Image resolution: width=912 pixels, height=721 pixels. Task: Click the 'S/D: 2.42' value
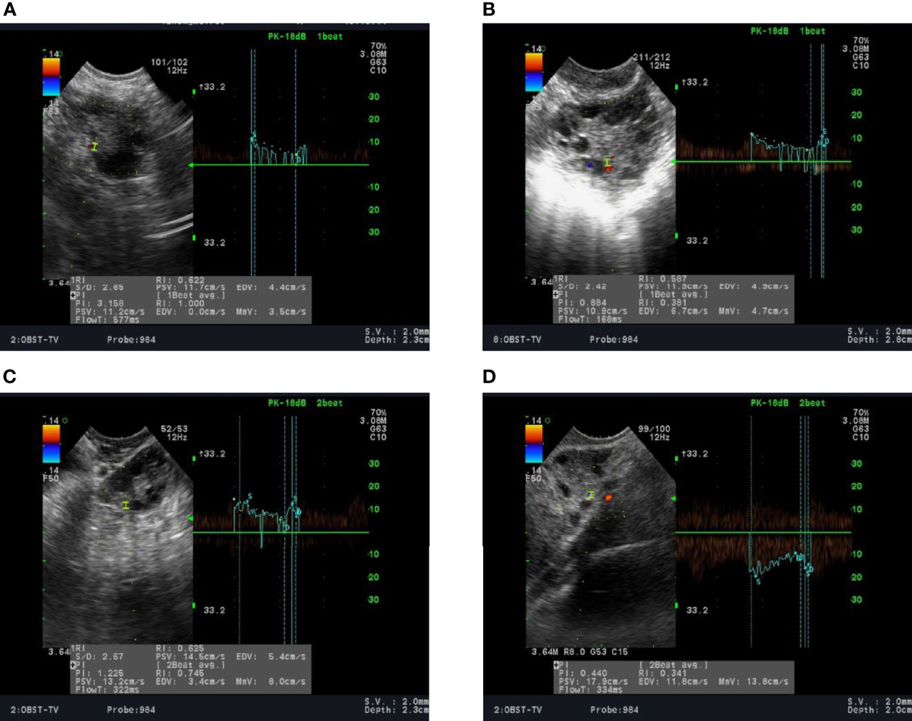click(582, 286)
